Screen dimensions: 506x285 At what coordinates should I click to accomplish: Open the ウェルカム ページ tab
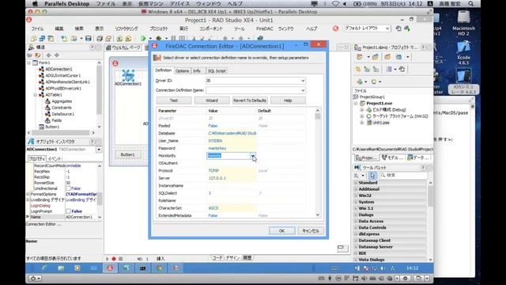[x=124, y=47]
